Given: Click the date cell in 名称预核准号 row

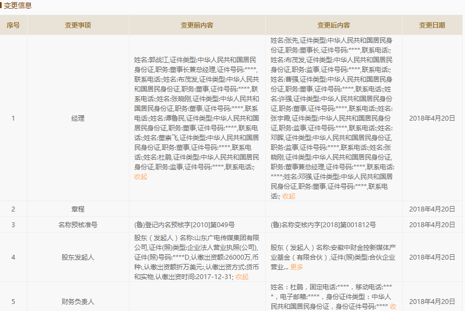Looking at the screenshot, I should click(x=432, y=225).
